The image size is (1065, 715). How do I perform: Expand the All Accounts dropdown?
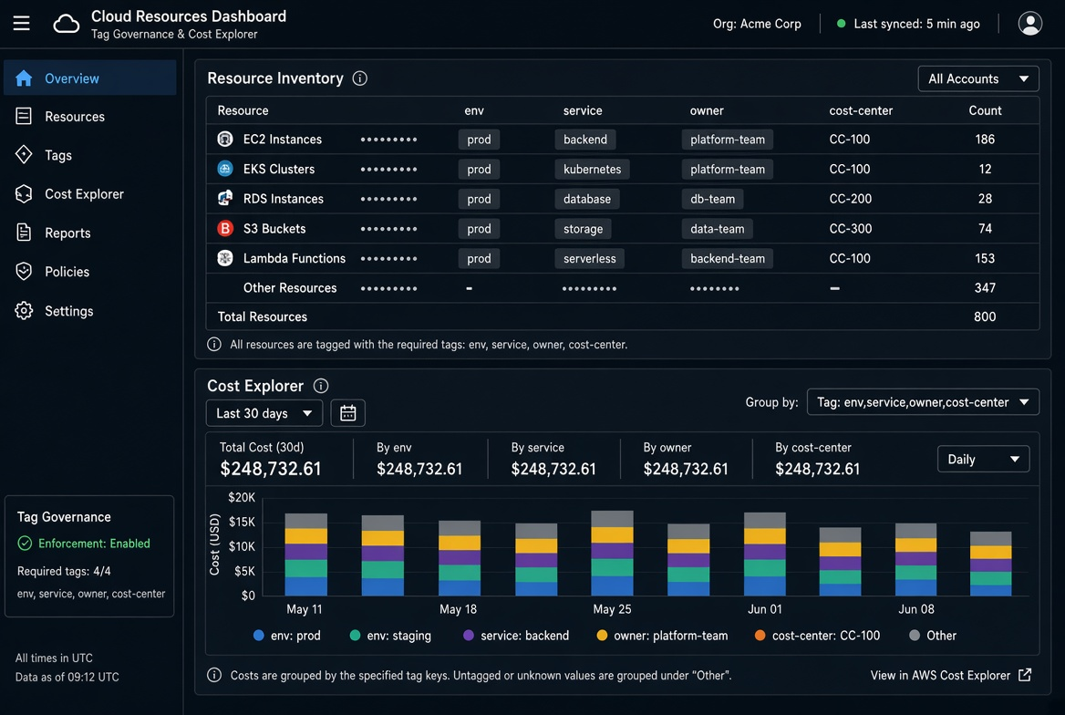[x=978, y=78]
